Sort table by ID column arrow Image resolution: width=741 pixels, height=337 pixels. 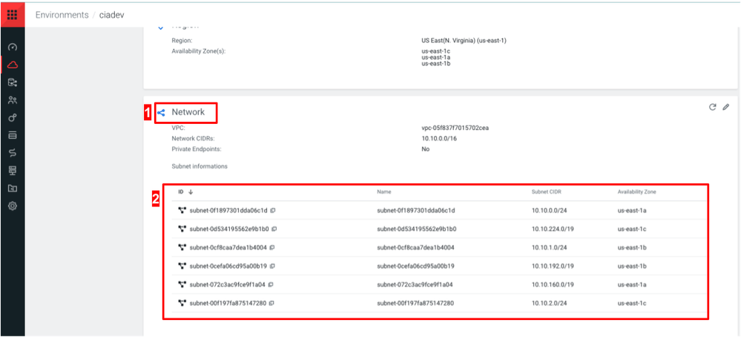click(x=191, y=192)
